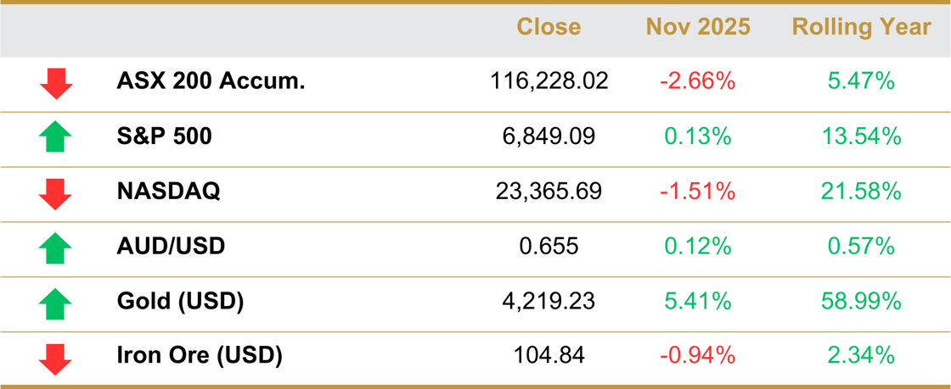Click the green up arrow beside S&P 500
This screenshot has width=951, height=389.
point(56,136)
